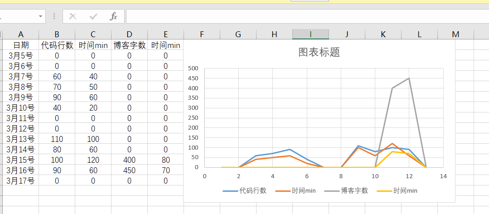Select cell with 80 in column E
This screenshot has width=489, height=214.
(165, 160)
